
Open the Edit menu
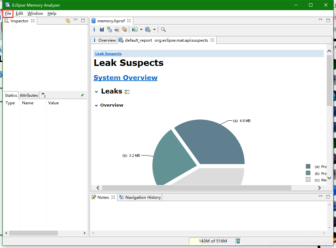[x=19, y=13]
